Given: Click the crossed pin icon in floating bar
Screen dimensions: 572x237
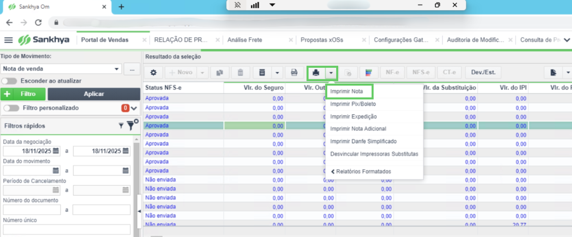Looking at the screenshot, I should [238, 5].
